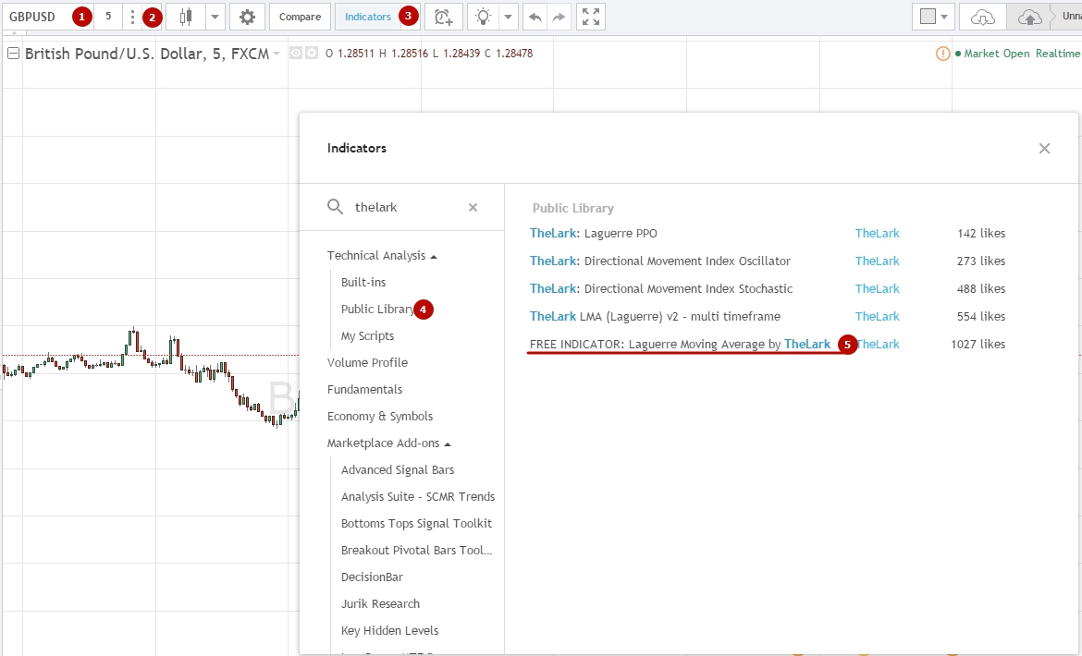Save chart cloud upload icon
This screenshot has height=656, width=1082.
tap(1029, 17)
